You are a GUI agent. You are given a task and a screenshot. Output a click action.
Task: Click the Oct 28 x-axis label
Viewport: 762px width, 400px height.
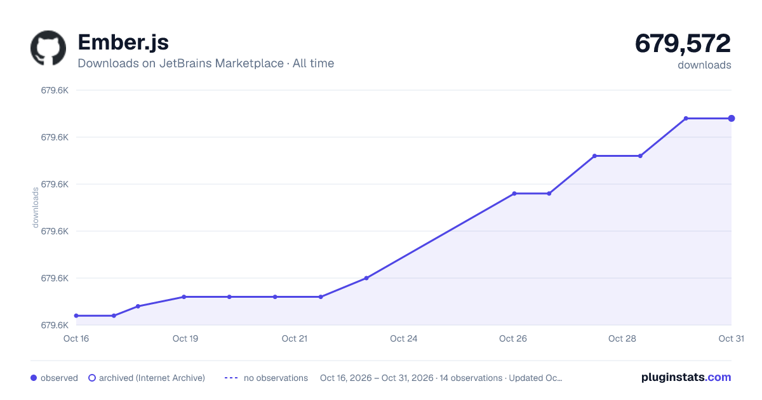point(622,338)
